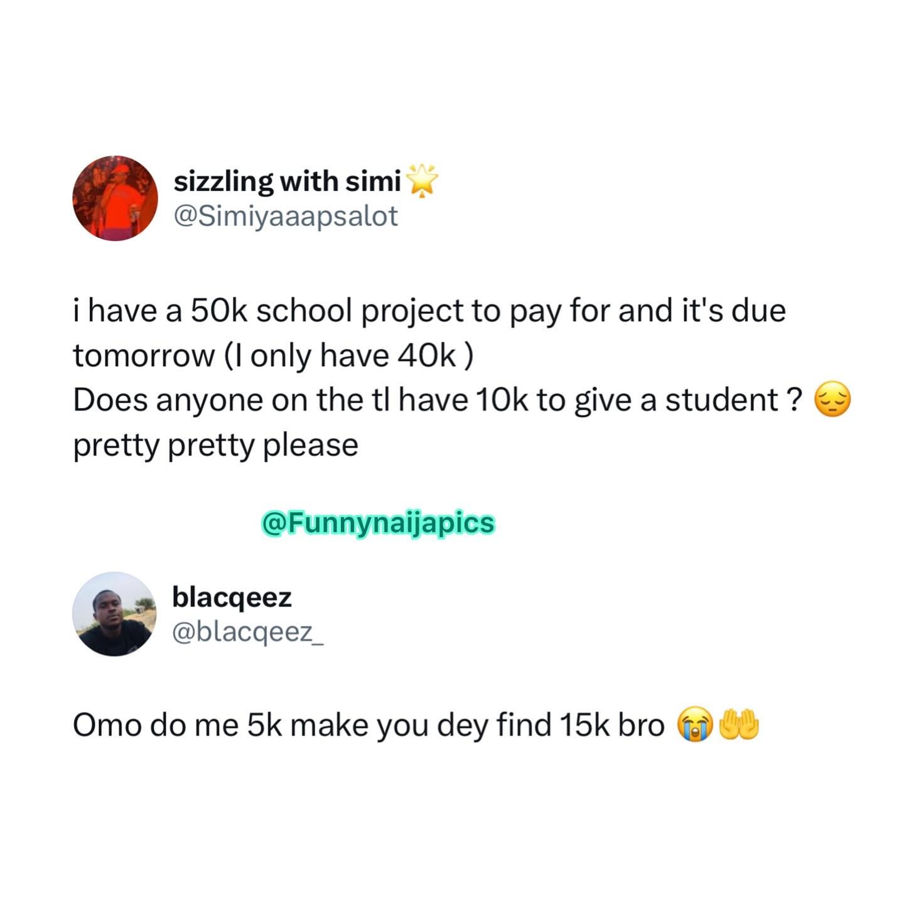Click the "blacqeez" display name
The image size is (904, 904).
point(232,598)
